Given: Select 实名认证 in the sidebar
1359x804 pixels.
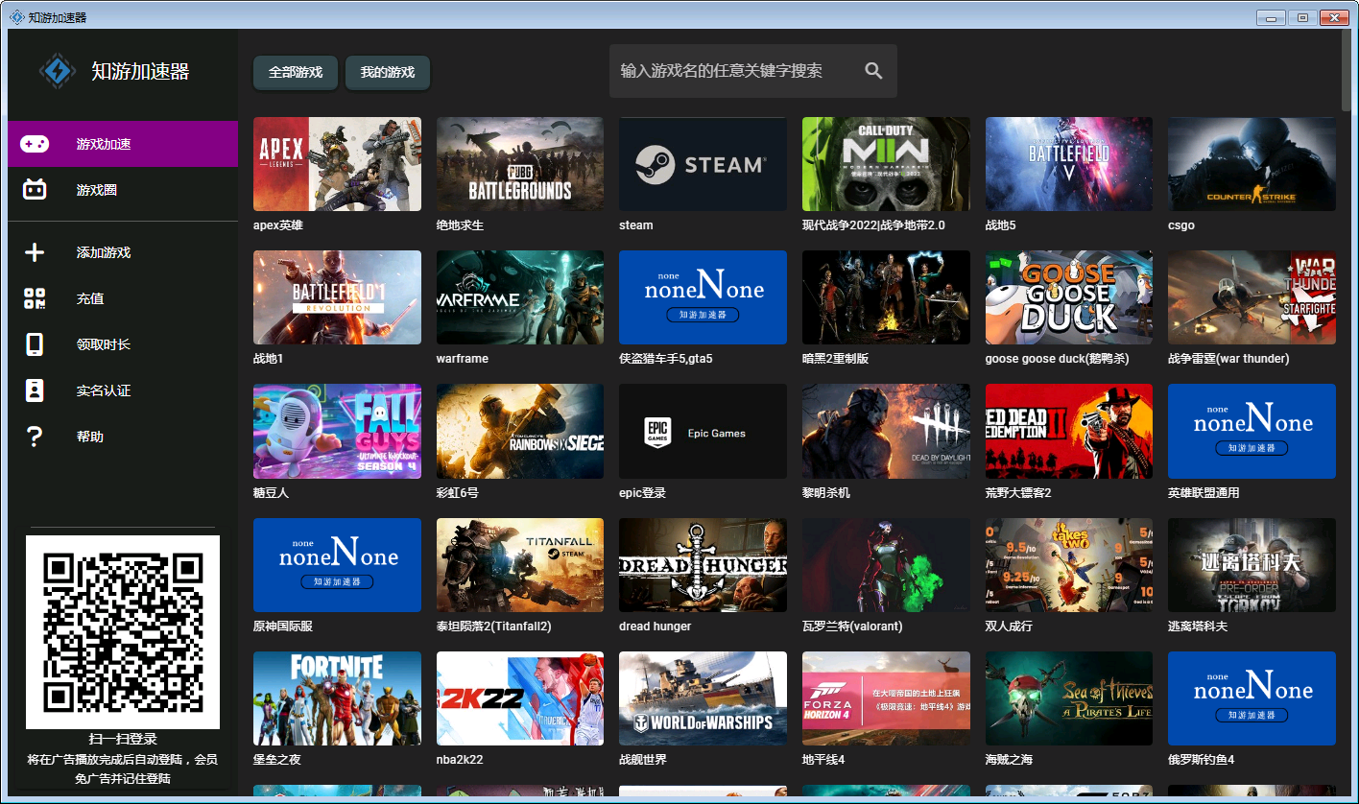Looking at the screenshot, I should tap(123, 390).
